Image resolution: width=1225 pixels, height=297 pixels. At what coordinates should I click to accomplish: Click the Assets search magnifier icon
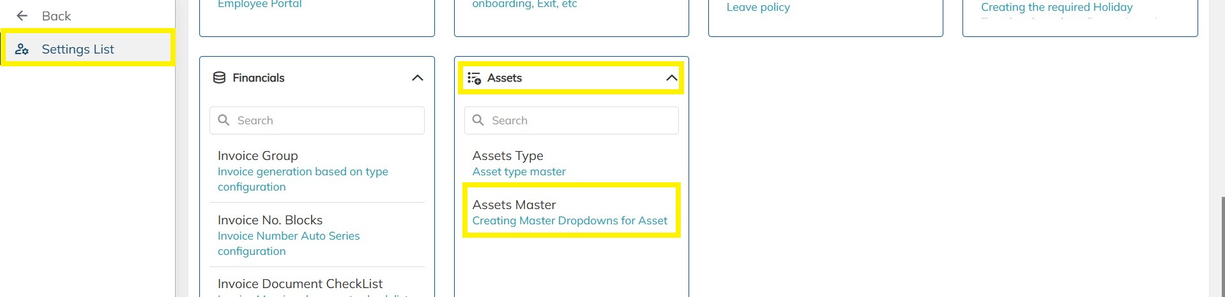478,120
